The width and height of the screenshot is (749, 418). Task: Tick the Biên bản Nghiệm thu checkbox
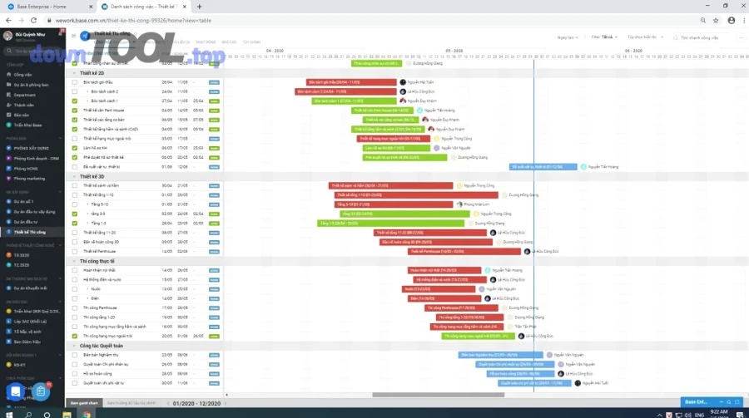coord(75,355)
